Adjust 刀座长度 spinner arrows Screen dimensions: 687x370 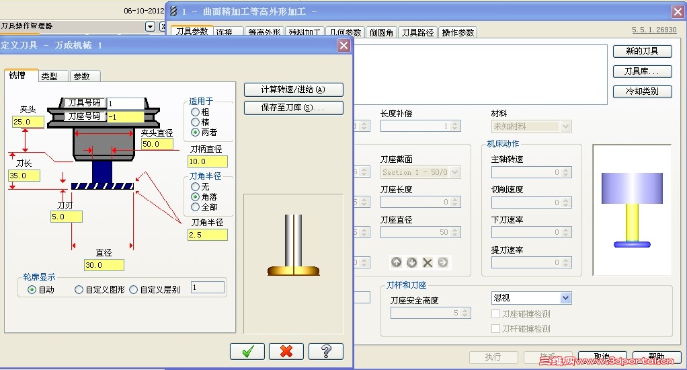click(455, 202)
